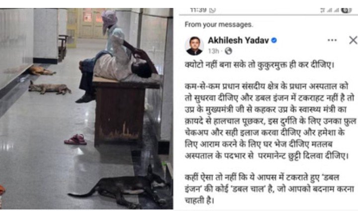Dismiss the post with the X icon

click(353, 40)
